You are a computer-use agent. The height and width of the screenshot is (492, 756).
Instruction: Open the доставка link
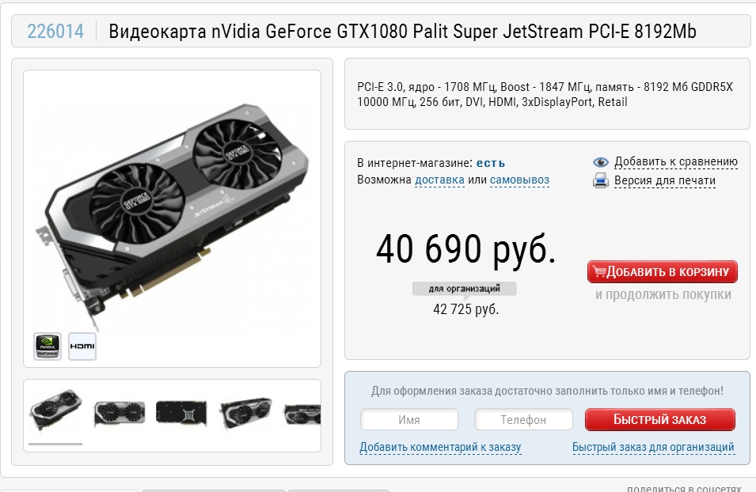tap(439, 180)
